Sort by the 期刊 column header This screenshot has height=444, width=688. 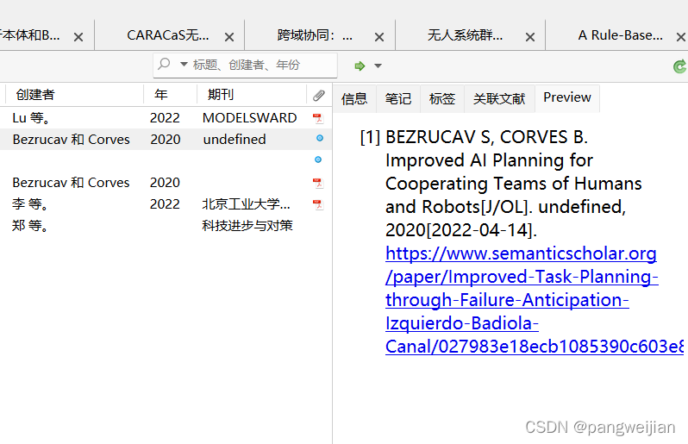252,95
